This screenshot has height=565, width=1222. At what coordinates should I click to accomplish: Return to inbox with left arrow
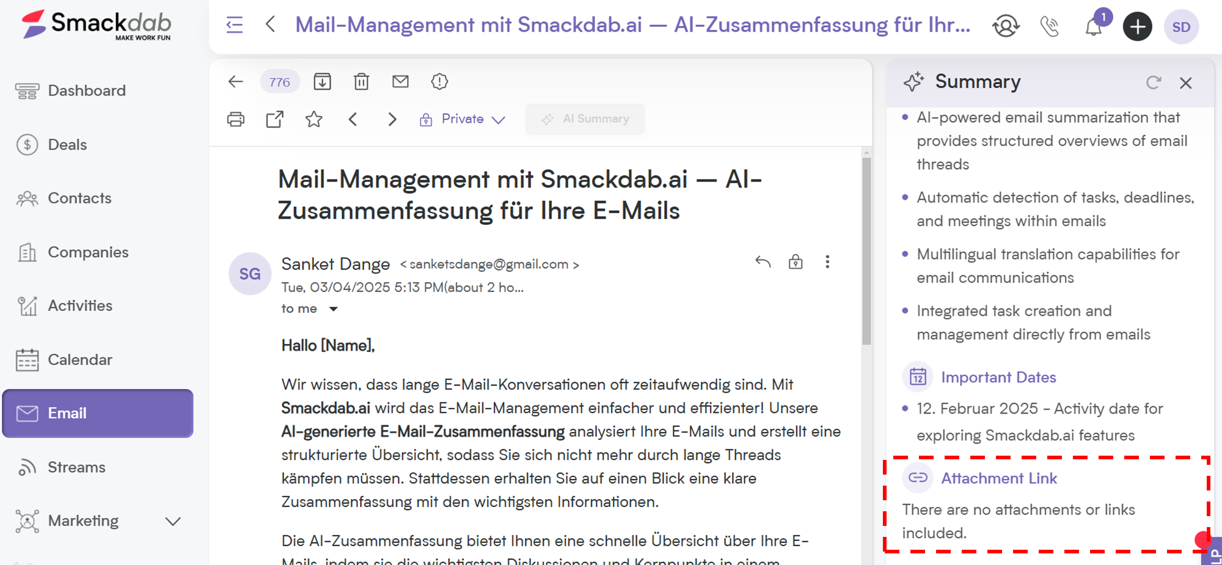[x=236, y=81]
